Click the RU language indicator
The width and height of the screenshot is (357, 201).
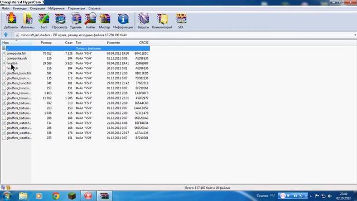pos(272,195)
